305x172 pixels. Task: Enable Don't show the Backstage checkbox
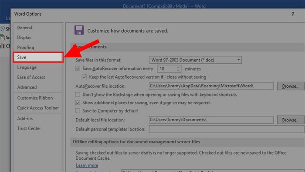[x=78, y=94]
